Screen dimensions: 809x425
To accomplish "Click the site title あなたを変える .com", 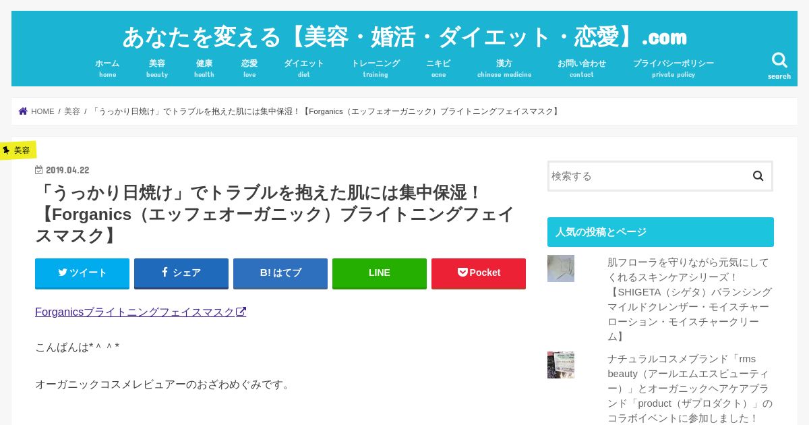I will point(404,36).
